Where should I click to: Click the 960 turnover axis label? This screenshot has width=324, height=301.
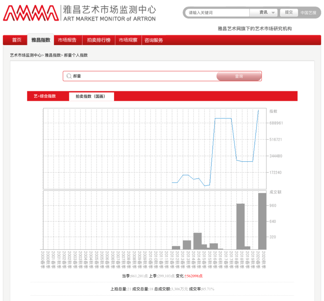point(273,206)
